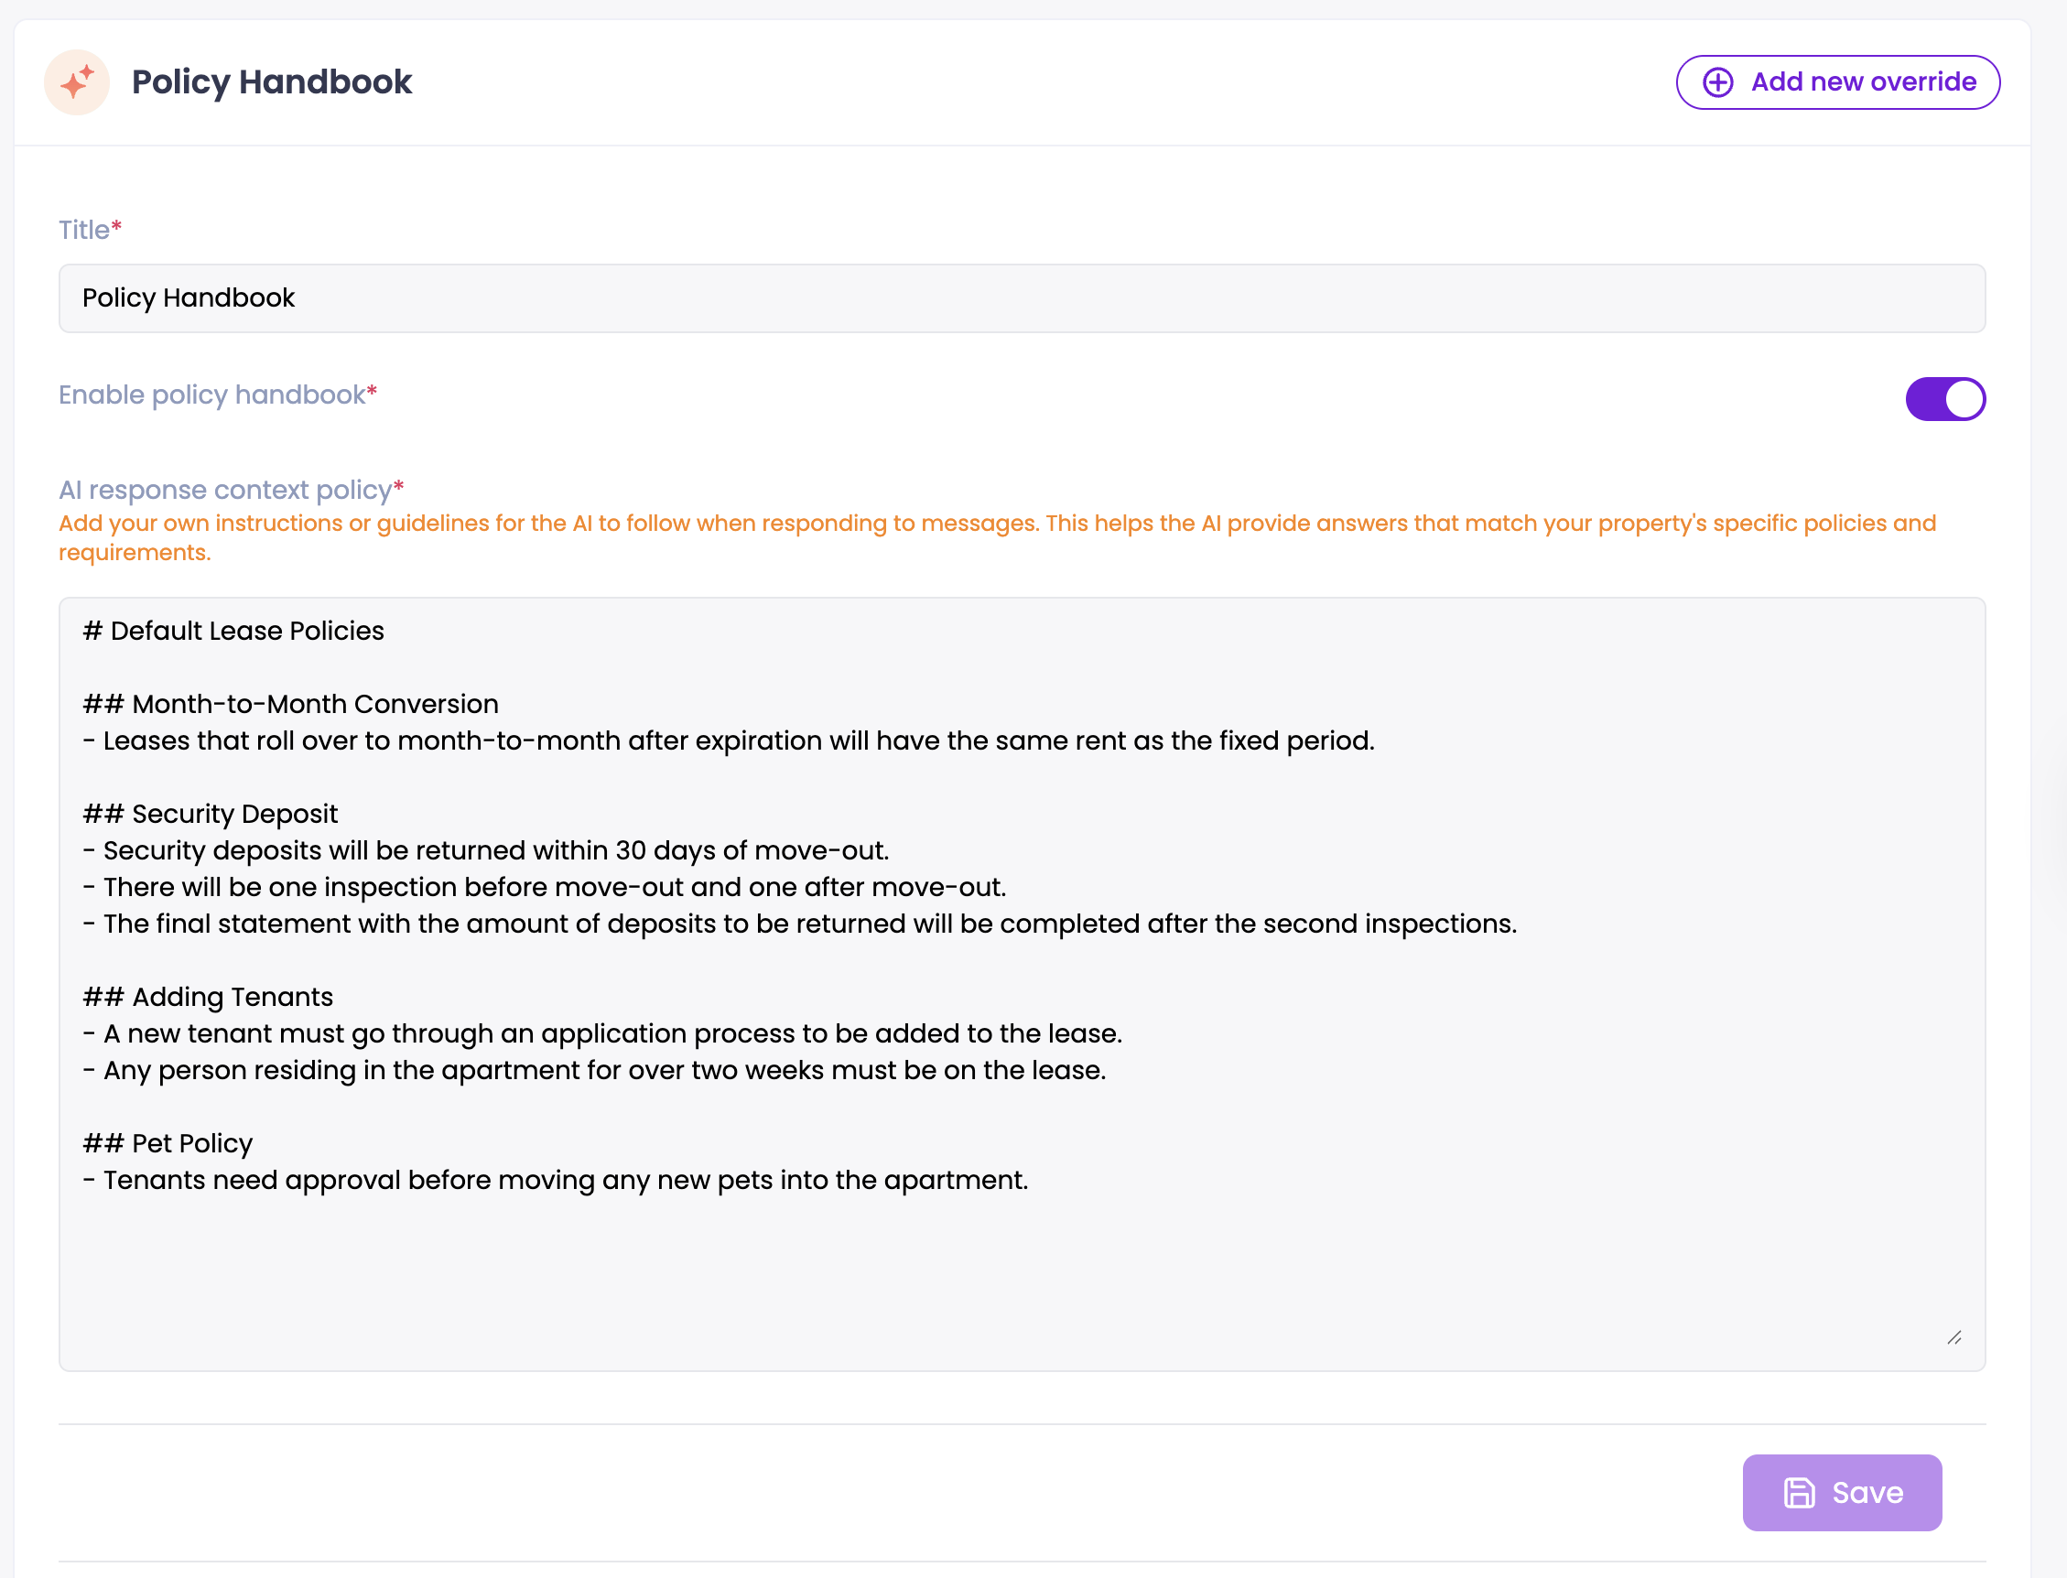Click the Security Deposit heading in textarea
The width and height of the screenshot is (2067, 1578).
coord(233,815)
